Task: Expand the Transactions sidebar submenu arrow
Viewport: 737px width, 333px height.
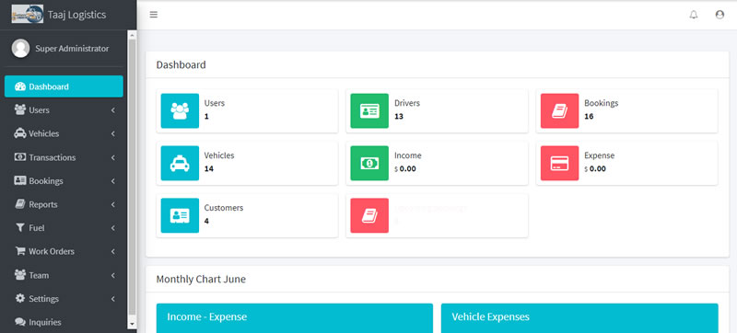Action: tap(113, 157)
